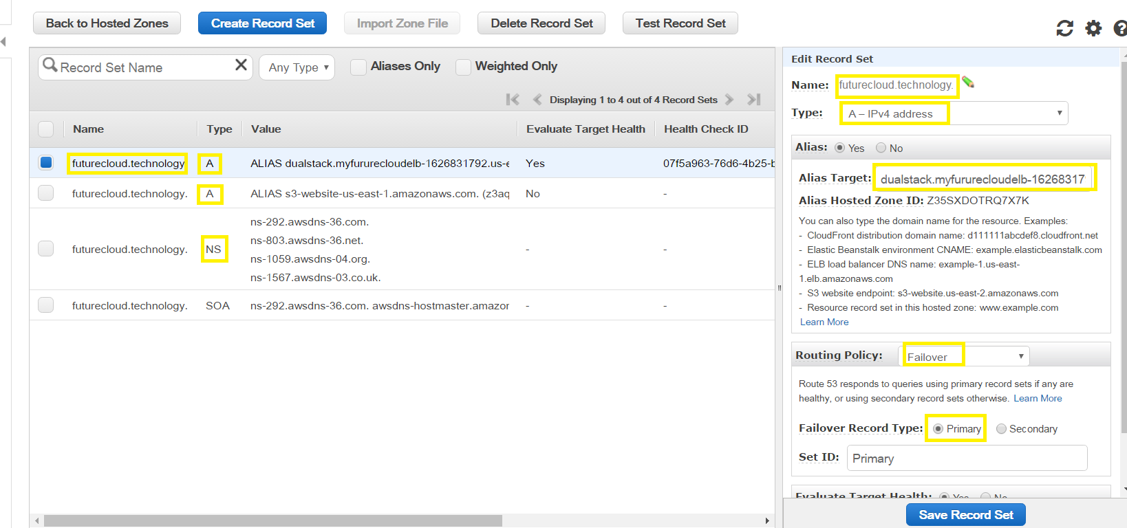Click Import Zone File button
The width and height of the screenshot is (1127, 528).
point(402,23)
